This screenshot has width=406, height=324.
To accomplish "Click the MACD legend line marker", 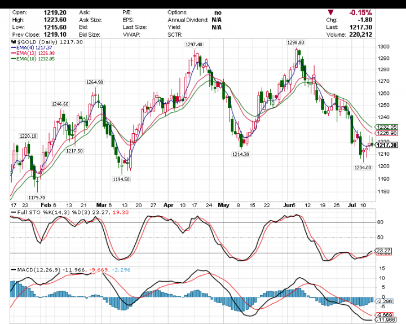I will [12, 269].
